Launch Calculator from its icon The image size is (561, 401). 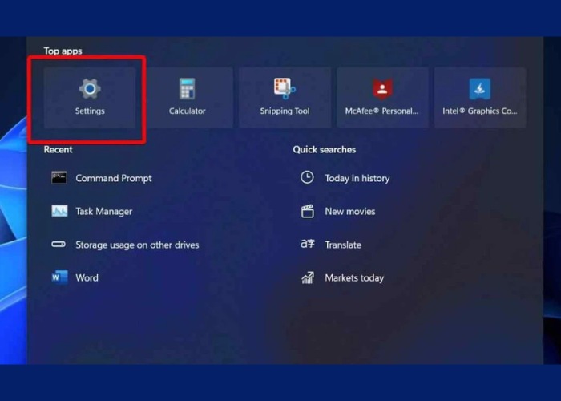[x=187, y=88]
